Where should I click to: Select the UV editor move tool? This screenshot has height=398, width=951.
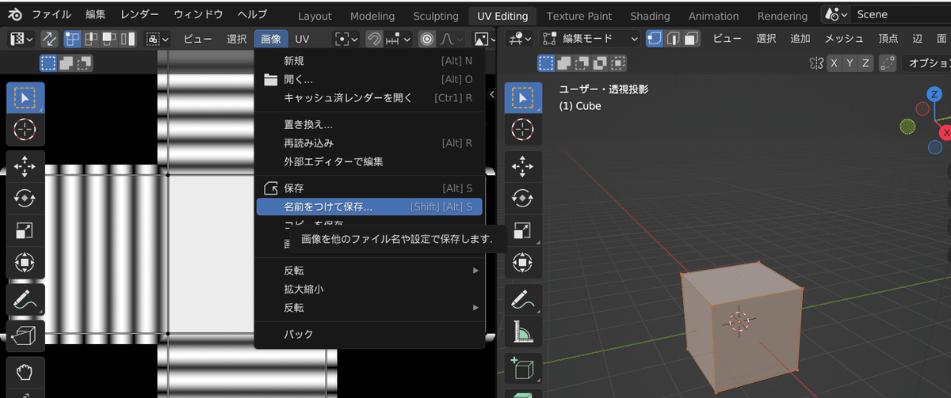click(25, 167)
